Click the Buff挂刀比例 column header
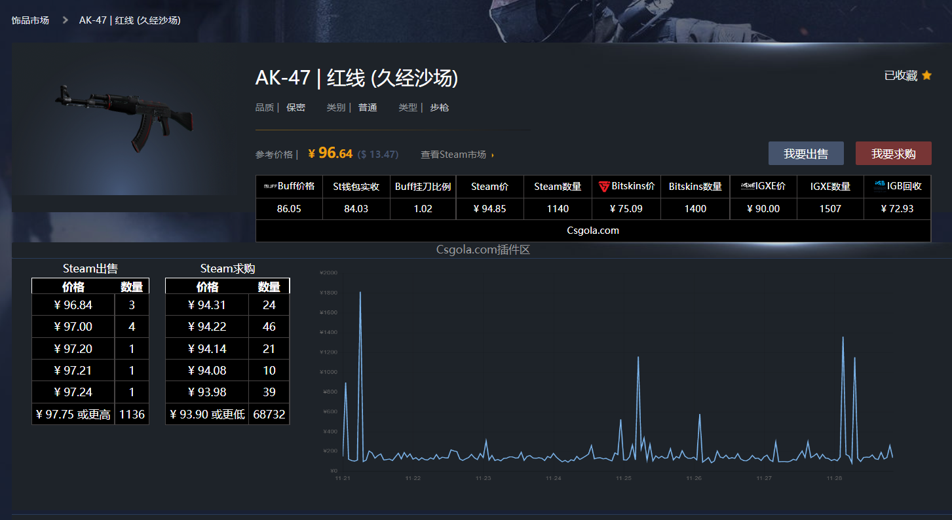This screenshot has height=520, width=952. pyautogui.click(x=423, y=187)
